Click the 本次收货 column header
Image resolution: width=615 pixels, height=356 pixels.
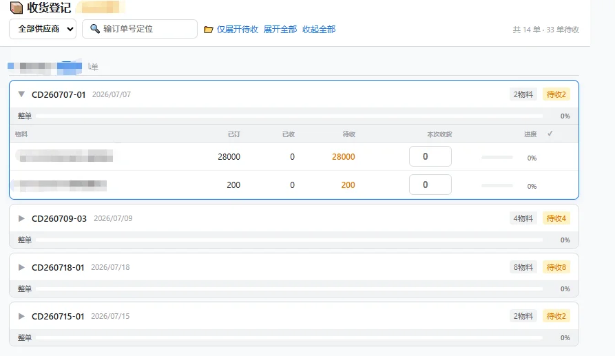[x=439, y=134]
